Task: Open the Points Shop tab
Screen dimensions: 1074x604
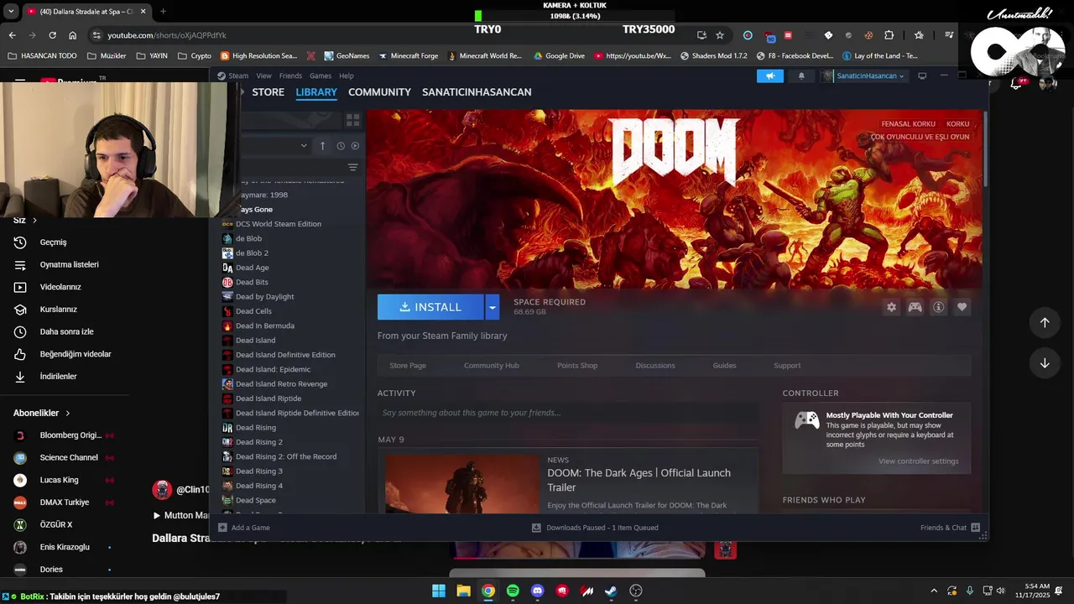Action: click(577, 365)
